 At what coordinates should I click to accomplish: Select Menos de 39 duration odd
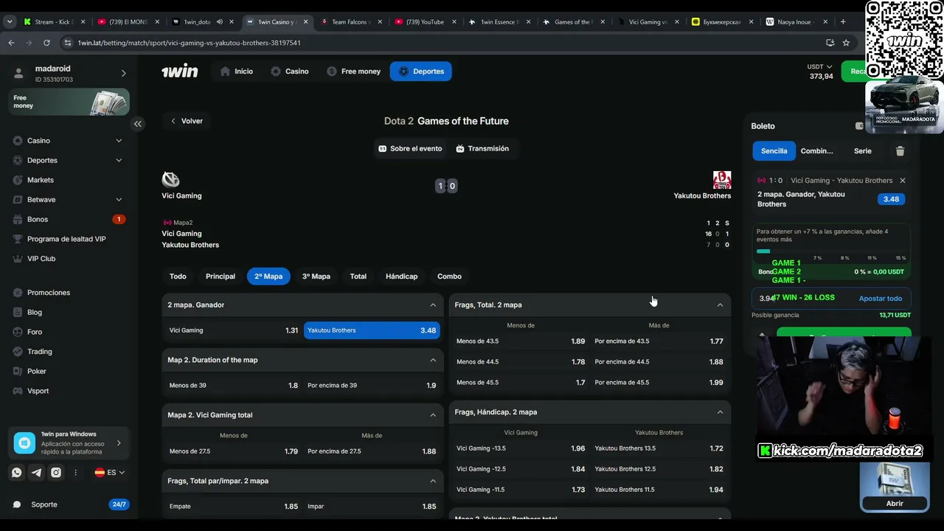pyautogui.click(x=233, y=386)
